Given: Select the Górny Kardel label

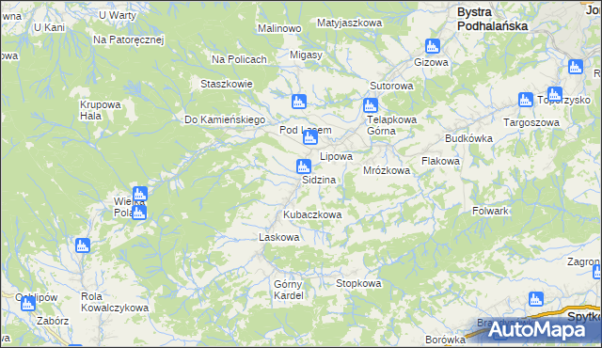Looking at the screenshot, I should click(x=289, y=290).
